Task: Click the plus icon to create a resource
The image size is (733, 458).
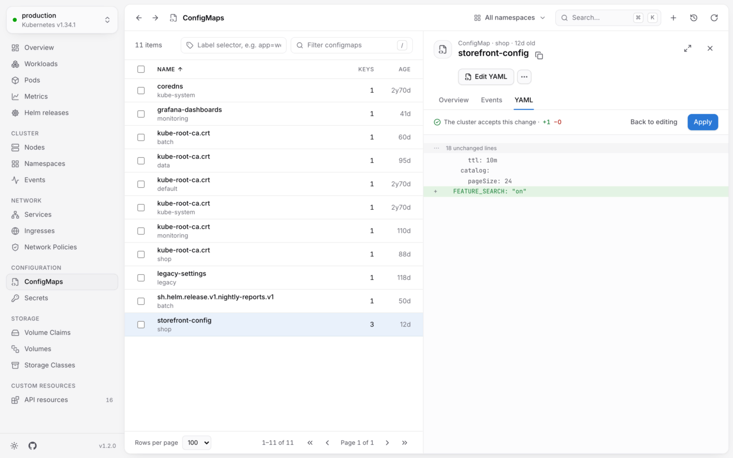Action: 673,18
